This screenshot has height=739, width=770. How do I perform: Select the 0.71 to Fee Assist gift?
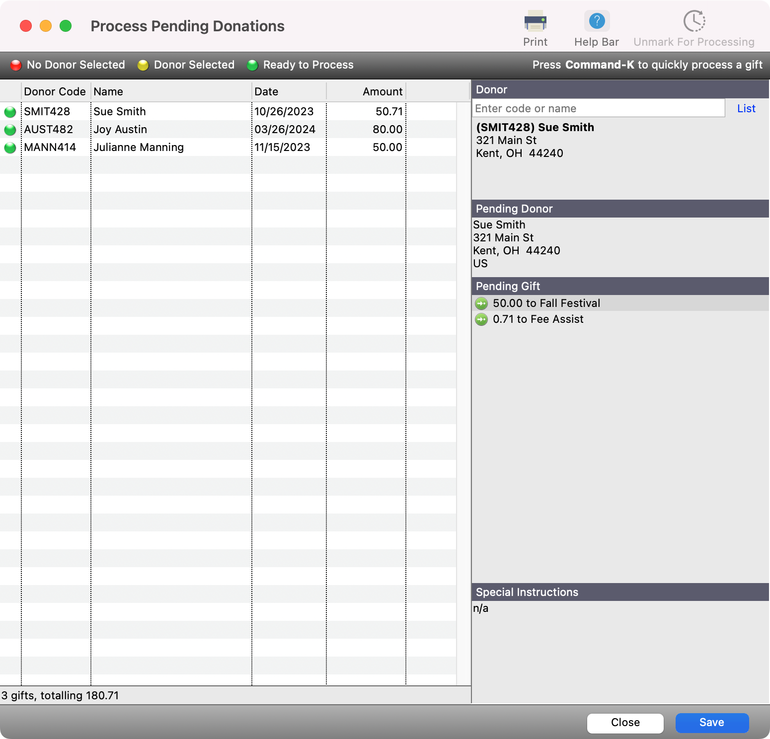pos(538,319)
